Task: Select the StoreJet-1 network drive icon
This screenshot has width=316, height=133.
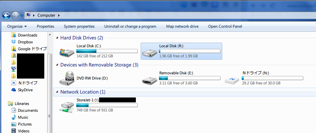Action: 67,107
